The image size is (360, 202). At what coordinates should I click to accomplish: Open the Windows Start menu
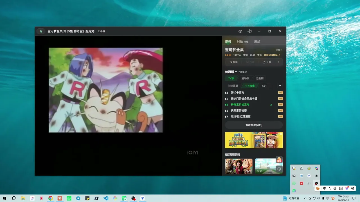tap(4, 198)
